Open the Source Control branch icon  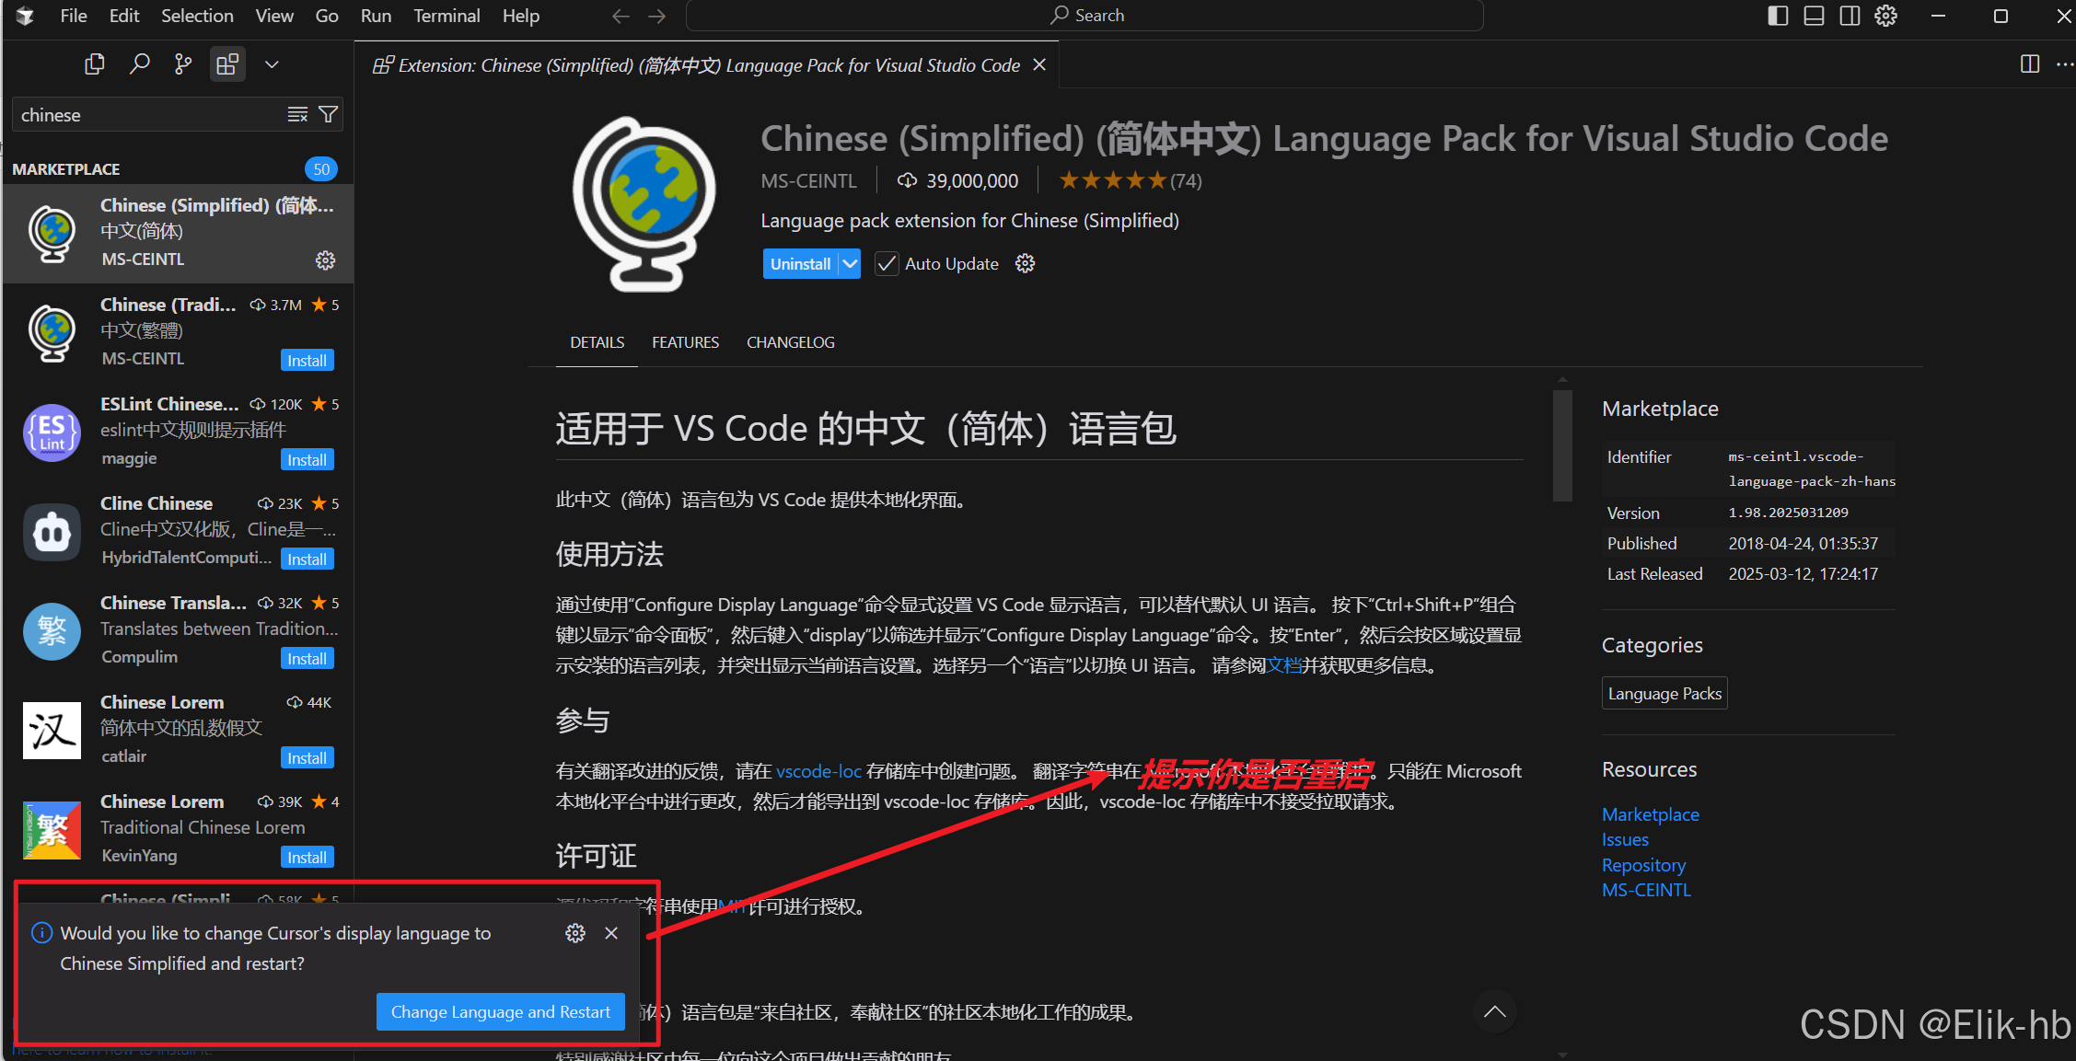[x=183, y=64]
